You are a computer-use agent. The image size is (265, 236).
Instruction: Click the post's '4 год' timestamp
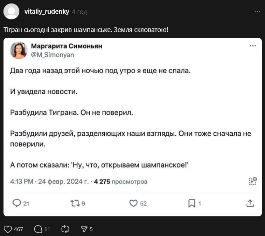coord(79,12)
